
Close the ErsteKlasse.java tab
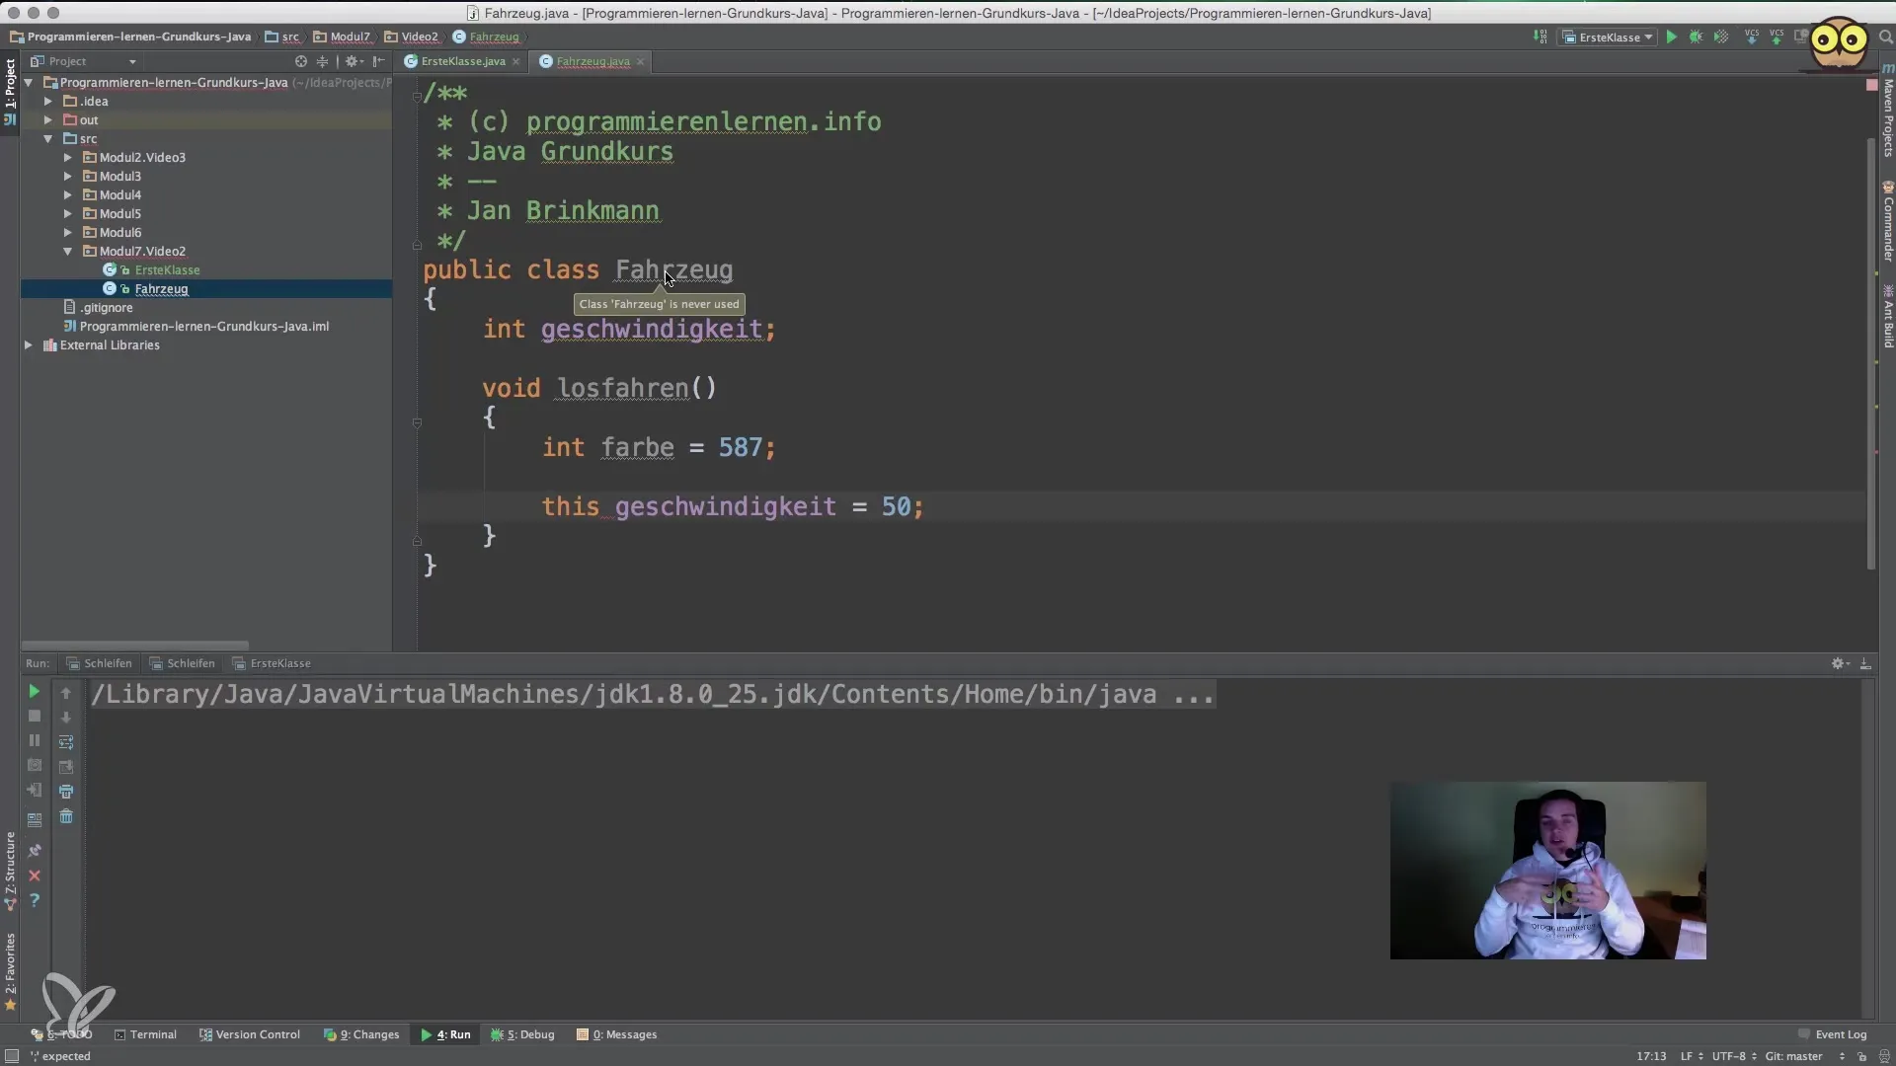coord(515,61)
